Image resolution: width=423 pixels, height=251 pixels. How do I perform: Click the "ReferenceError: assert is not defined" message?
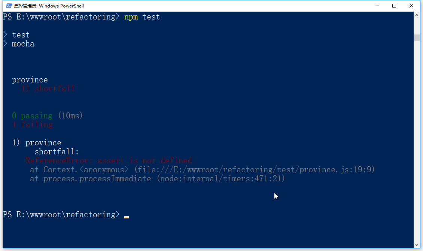pos(109,161)
